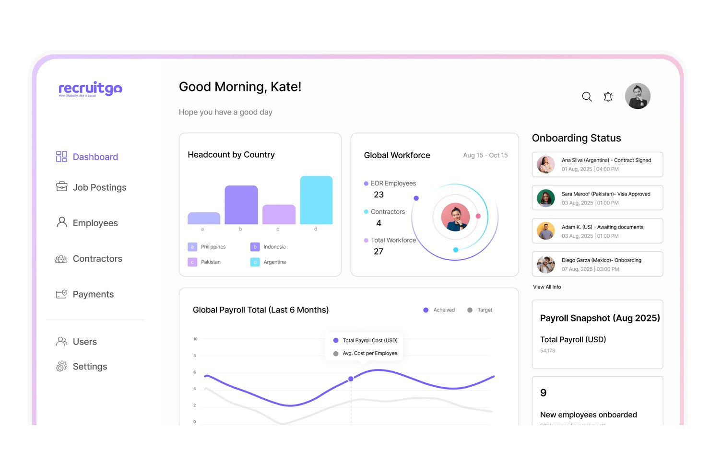Open the Aug 15 - Oct 15 date range
Screen dimensions: 710x473
pos(485,155)
